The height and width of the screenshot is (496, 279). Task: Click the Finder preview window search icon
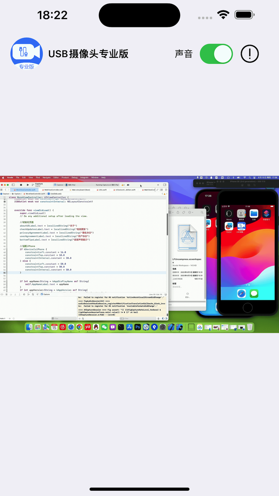pos(202,212)
